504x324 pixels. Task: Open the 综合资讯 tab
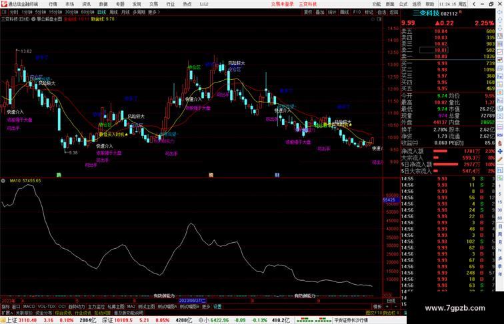point(63,313)
